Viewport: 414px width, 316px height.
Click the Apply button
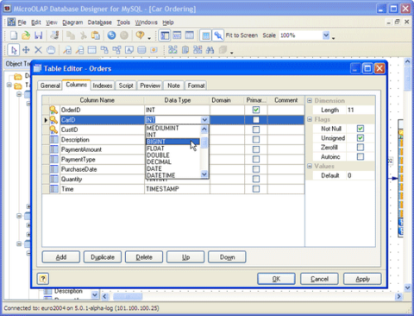pyautogui.click(x=362, y=279)
